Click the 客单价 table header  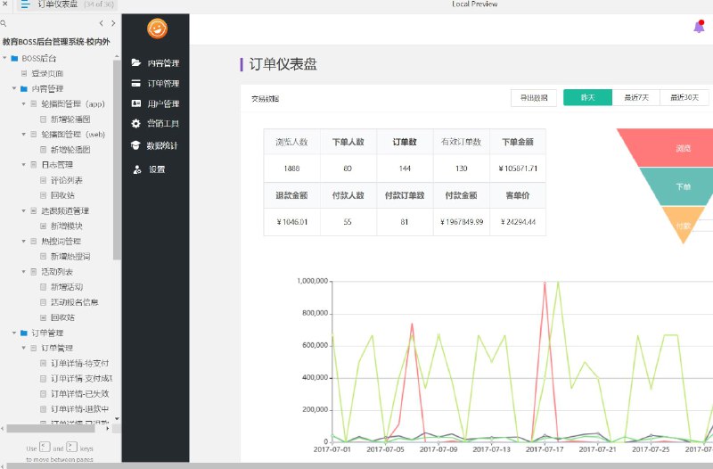click(518, 195)
